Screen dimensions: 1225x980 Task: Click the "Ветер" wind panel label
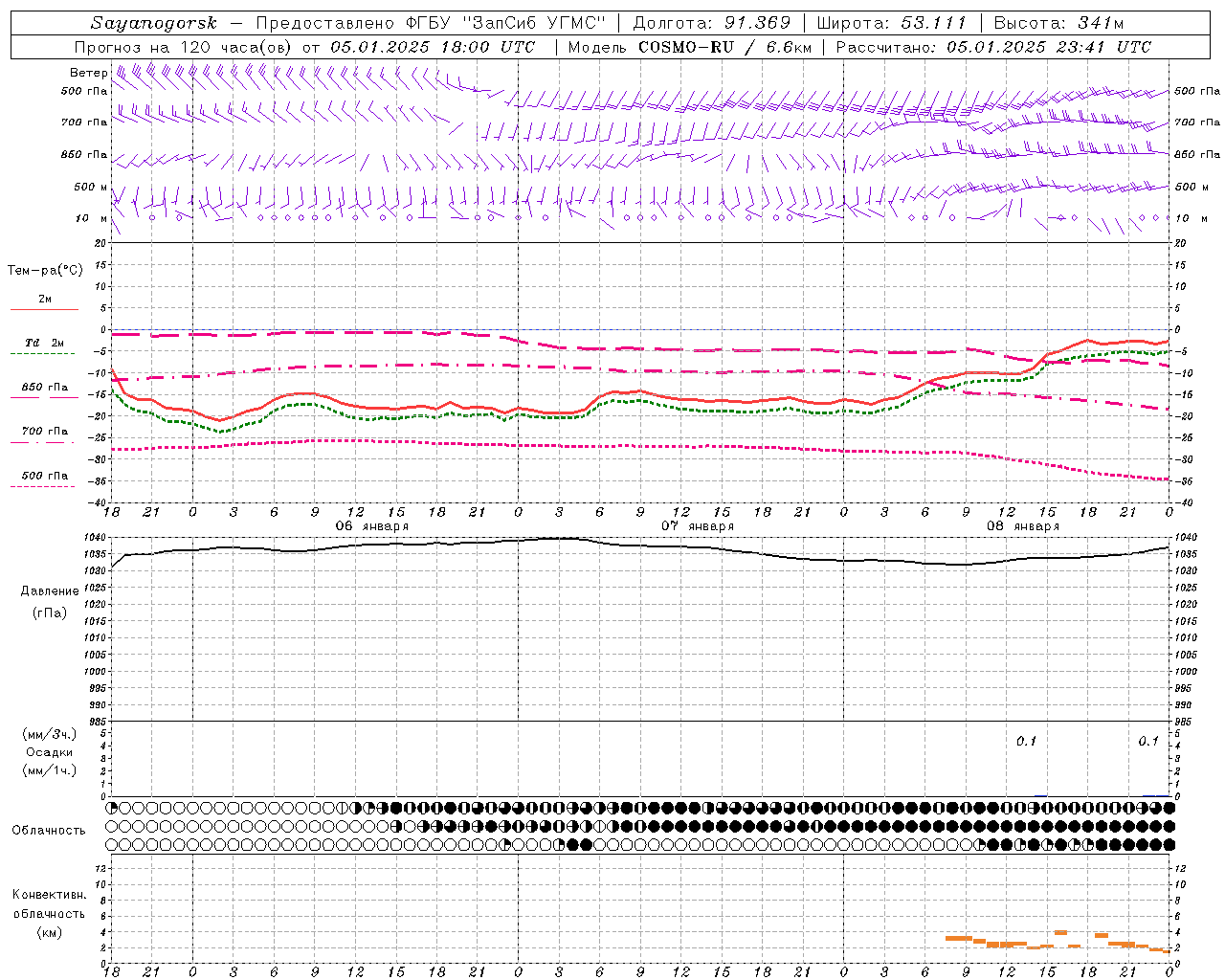pyautogui.click(x=88, y=73)
